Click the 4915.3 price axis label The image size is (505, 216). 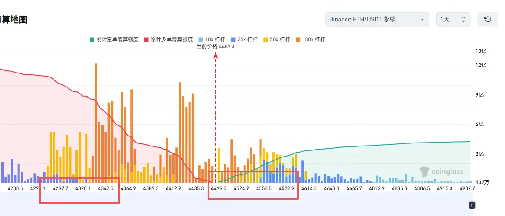[x=444, y=188]
